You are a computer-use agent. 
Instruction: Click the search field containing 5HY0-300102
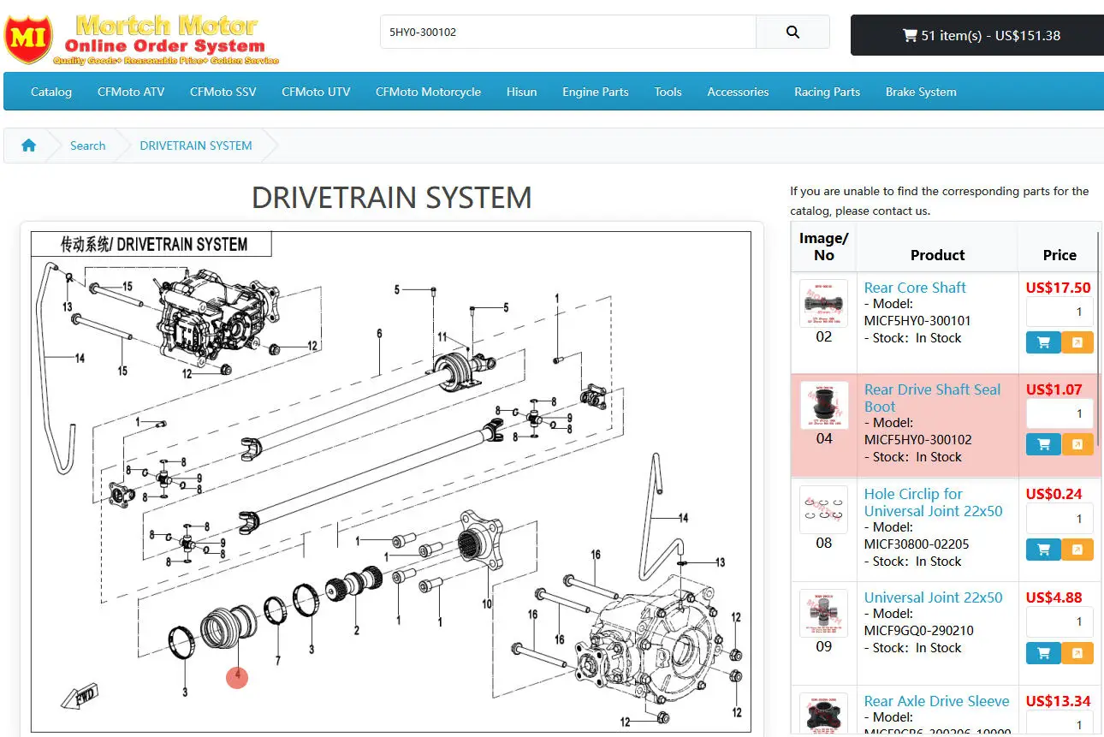click(x=568, y=33)
